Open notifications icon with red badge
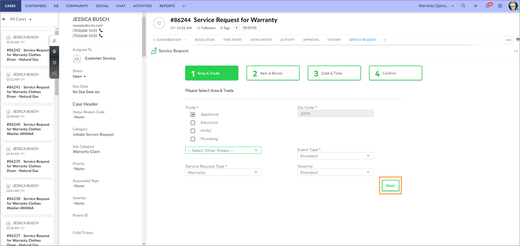Screen dimensions: 520x246 pos(488,5)
